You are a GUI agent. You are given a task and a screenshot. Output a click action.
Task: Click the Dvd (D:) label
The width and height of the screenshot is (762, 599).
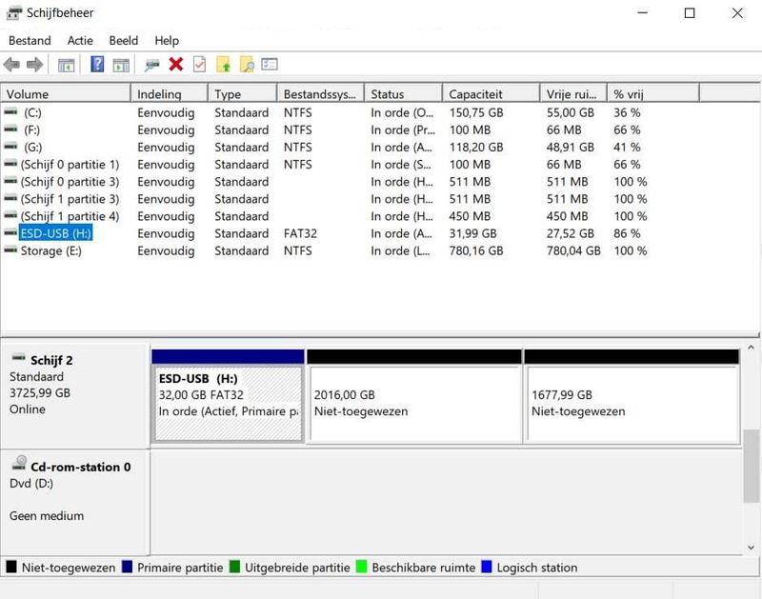(31, 484)
